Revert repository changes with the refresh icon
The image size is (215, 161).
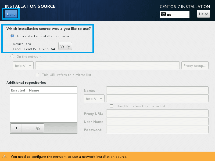38,128
